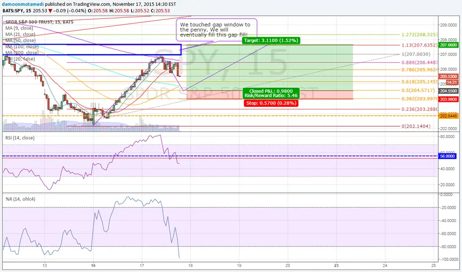Select the MA (100, close) indicator label
The height and width of the screenshot is (272, 462).
click(22, 46)
